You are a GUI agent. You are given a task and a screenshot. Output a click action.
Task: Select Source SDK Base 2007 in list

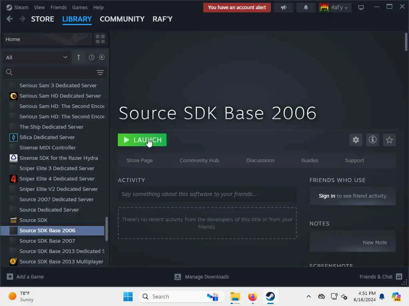click(52, 241)
